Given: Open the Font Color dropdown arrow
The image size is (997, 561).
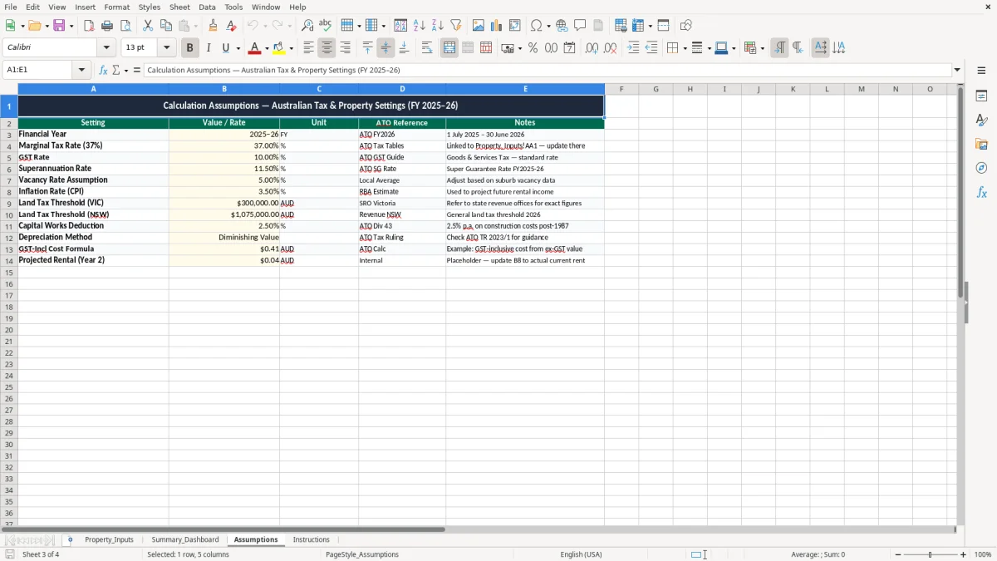Looking at the screenshot, I should (x=267, y=48).
